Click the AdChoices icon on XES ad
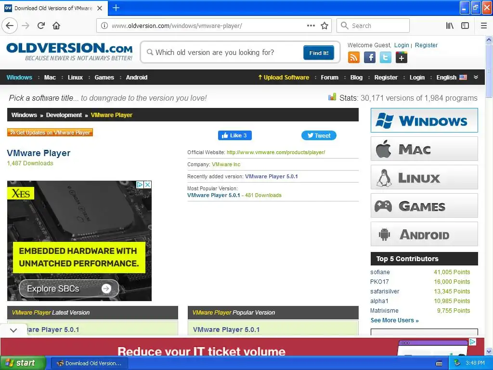This screenshot has height=370, width=493. [x=140, y=185]
